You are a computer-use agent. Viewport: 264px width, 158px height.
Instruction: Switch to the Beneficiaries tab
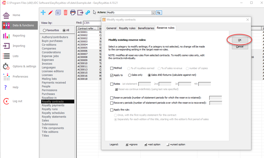tap(146, 28)
